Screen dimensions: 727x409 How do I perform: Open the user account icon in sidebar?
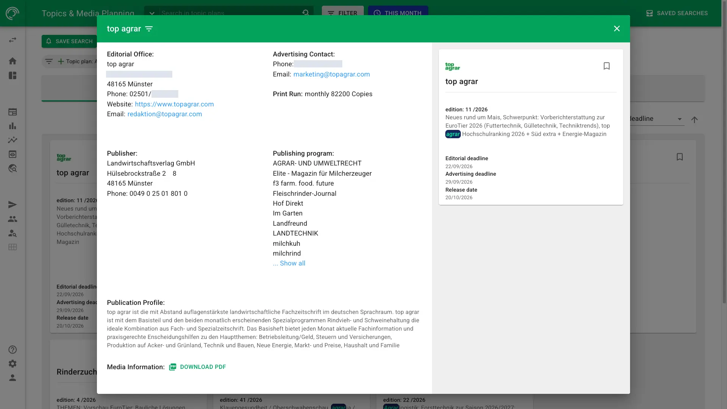pos(12,378)
